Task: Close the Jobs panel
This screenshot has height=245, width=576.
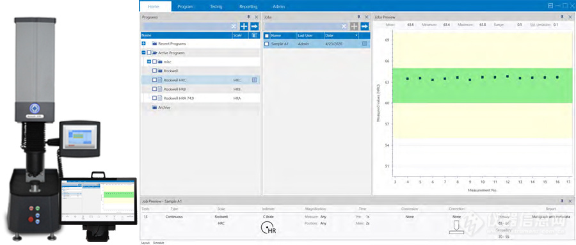Action: pyautogui.click(x=367, y=17)
